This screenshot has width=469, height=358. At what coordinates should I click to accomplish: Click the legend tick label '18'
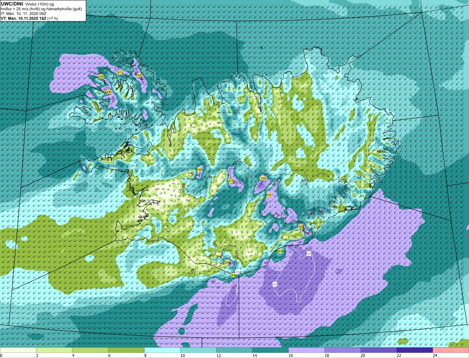pyautogui.click(x=326, y=355)
